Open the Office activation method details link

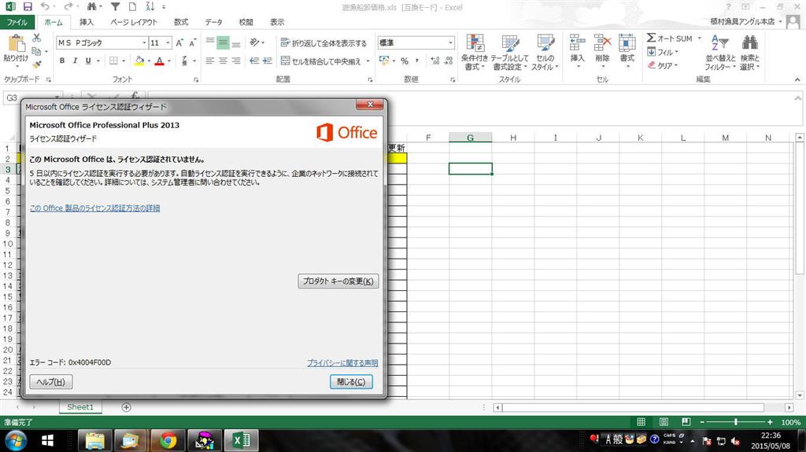[x=94, y=208]
